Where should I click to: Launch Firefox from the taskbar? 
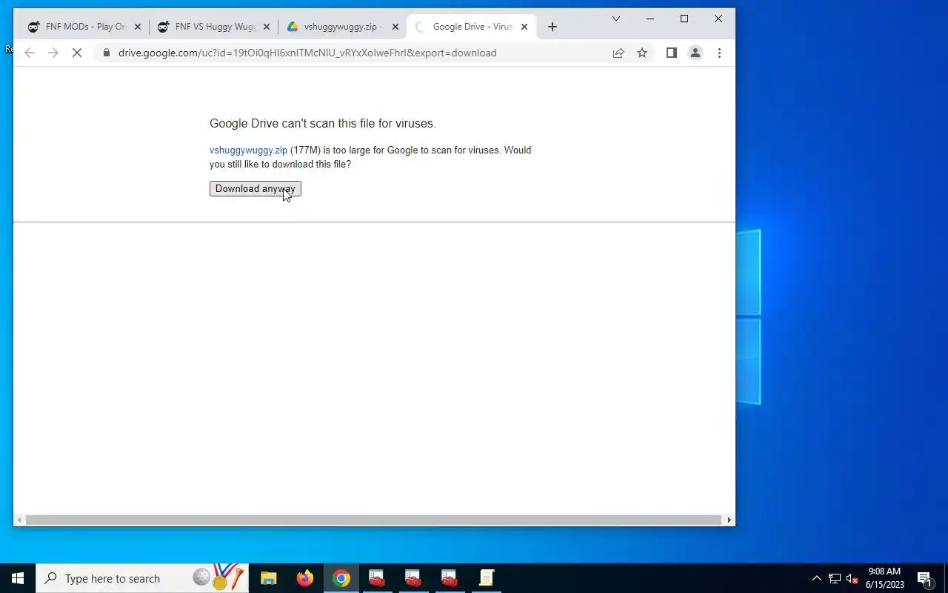coord(304,578)
